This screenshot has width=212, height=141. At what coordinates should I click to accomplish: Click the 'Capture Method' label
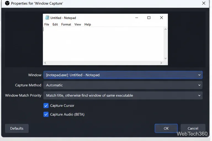(x=28, y=85)
